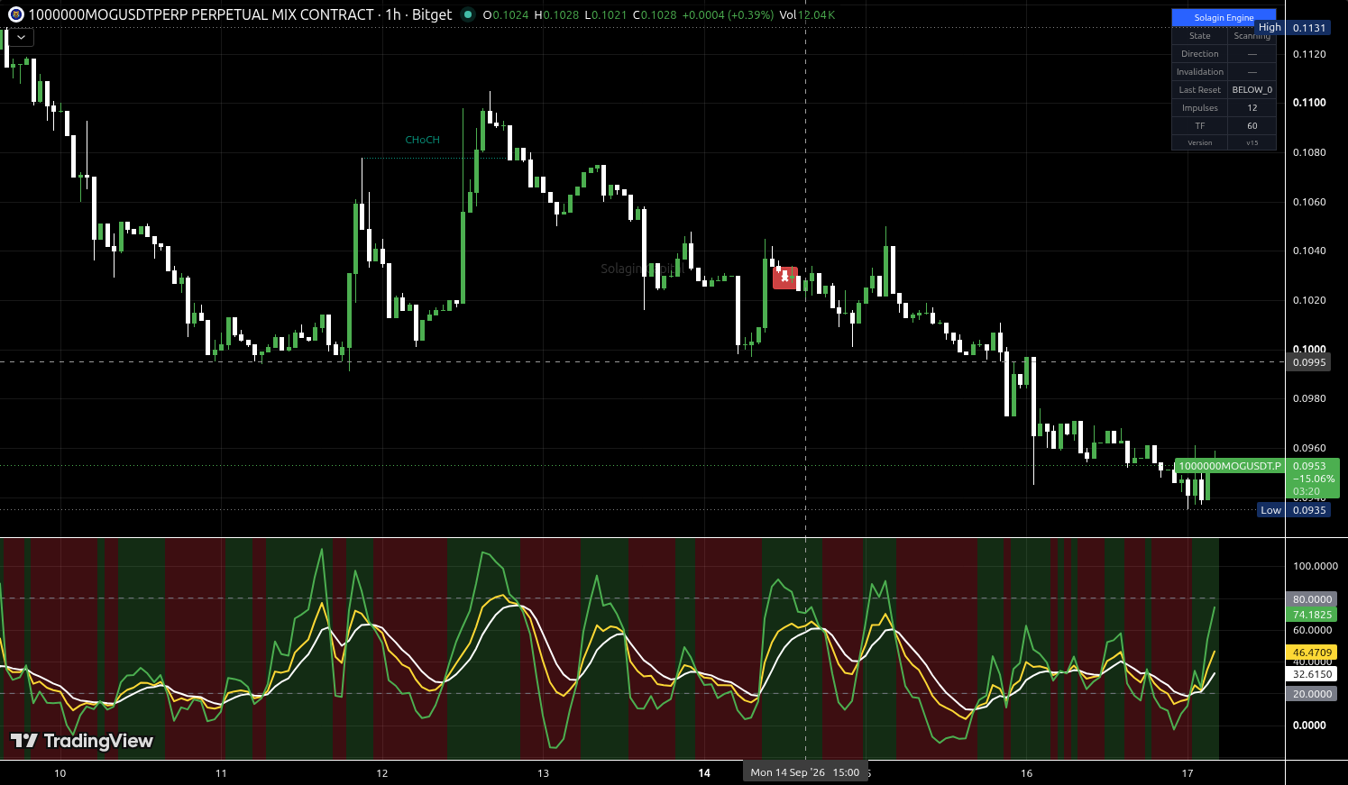Click the CHoCH label on the chart
The image size is (1348, 785).
click(422, 140)
